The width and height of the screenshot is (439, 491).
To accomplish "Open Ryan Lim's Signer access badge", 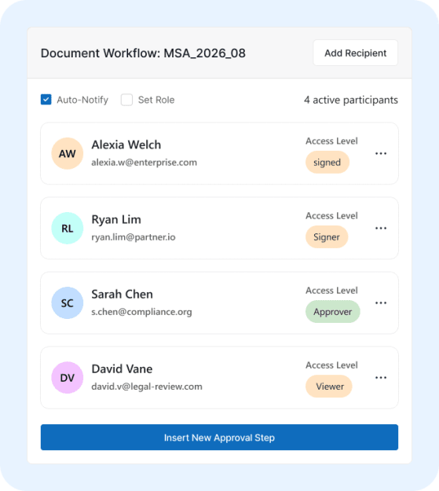I will tap(327, 237).
